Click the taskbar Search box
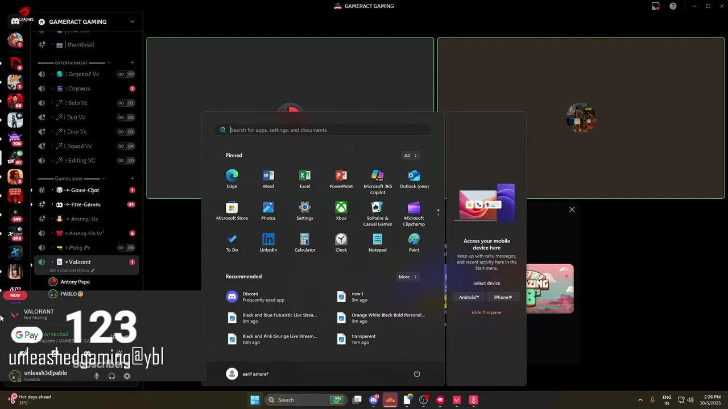This screenshot has width=728, height=409. click(x=306, y=400)
